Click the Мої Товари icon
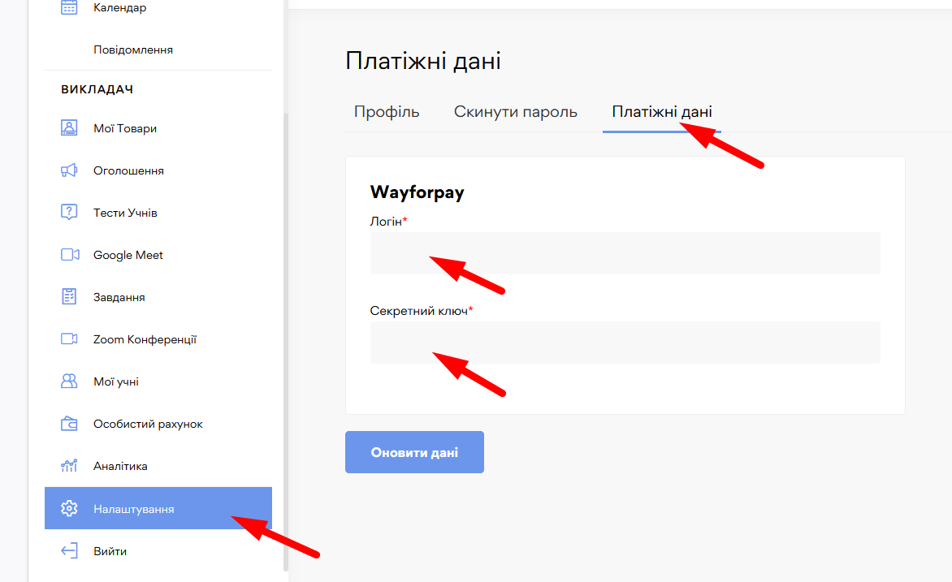The width and height of the screenshot is (952, 582). pos(69,128)
